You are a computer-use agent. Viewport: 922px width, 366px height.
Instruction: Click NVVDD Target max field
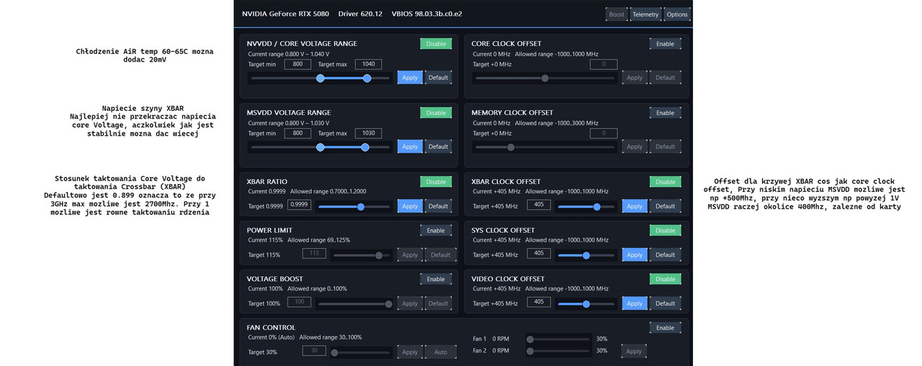point(368,64)
